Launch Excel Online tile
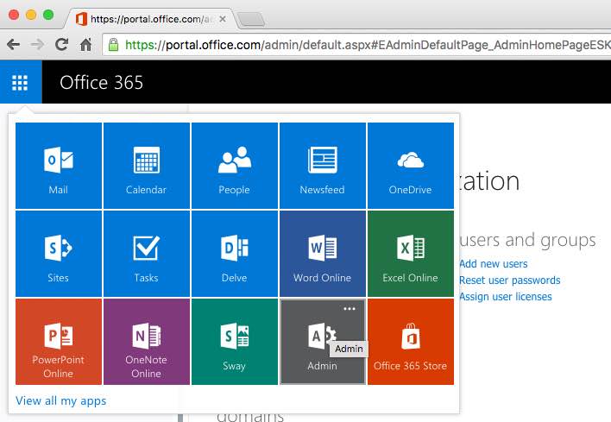This screenshot has height=422, width=611. 411,254
